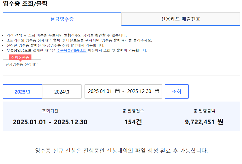Open the 주문목록/배송조회 link
The image size is (242, 164).
pos(71,50)
